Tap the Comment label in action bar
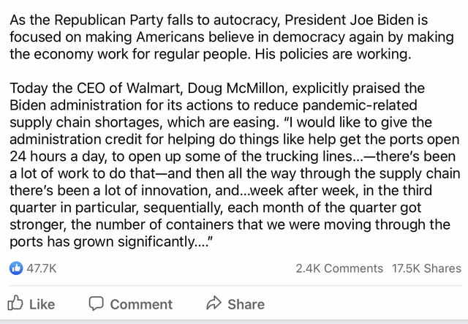 click(141, 304)
